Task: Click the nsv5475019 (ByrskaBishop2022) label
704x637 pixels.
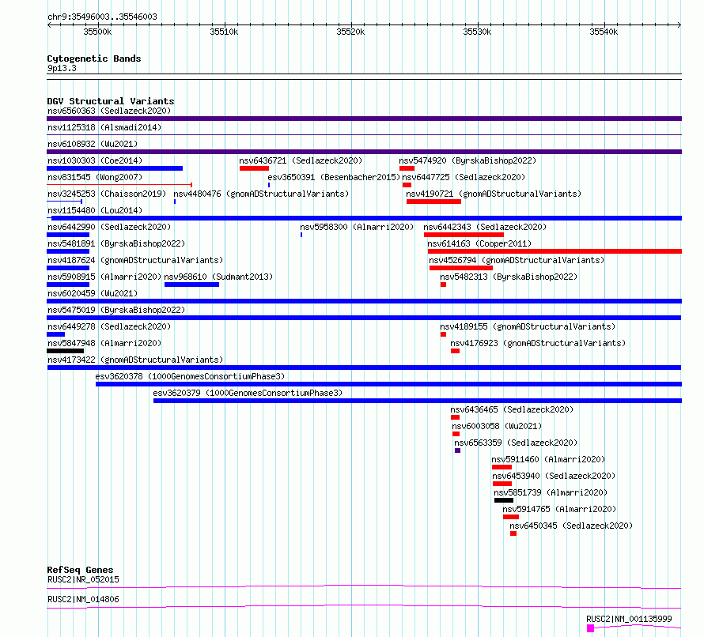Action: 116,310
